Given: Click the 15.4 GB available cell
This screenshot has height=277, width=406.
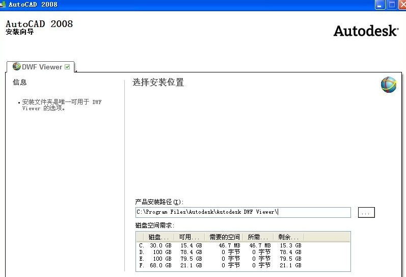Looking at the screenshot, I should [x=192, y=245].
